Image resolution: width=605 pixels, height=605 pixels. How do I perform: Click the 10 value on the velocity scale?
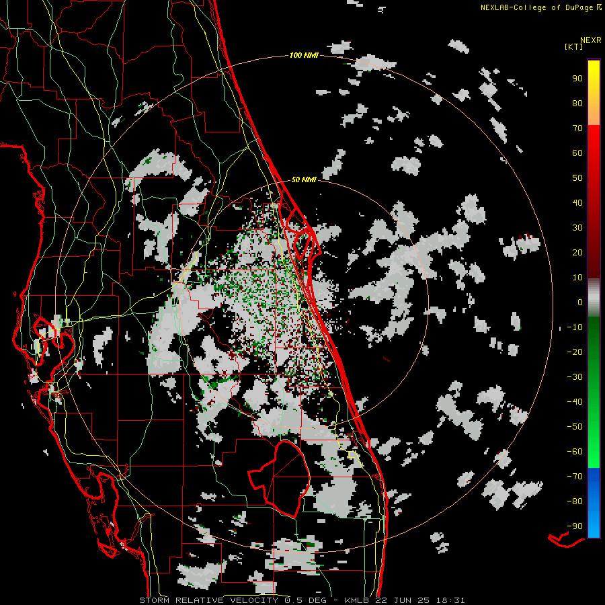tap(577, 278)
